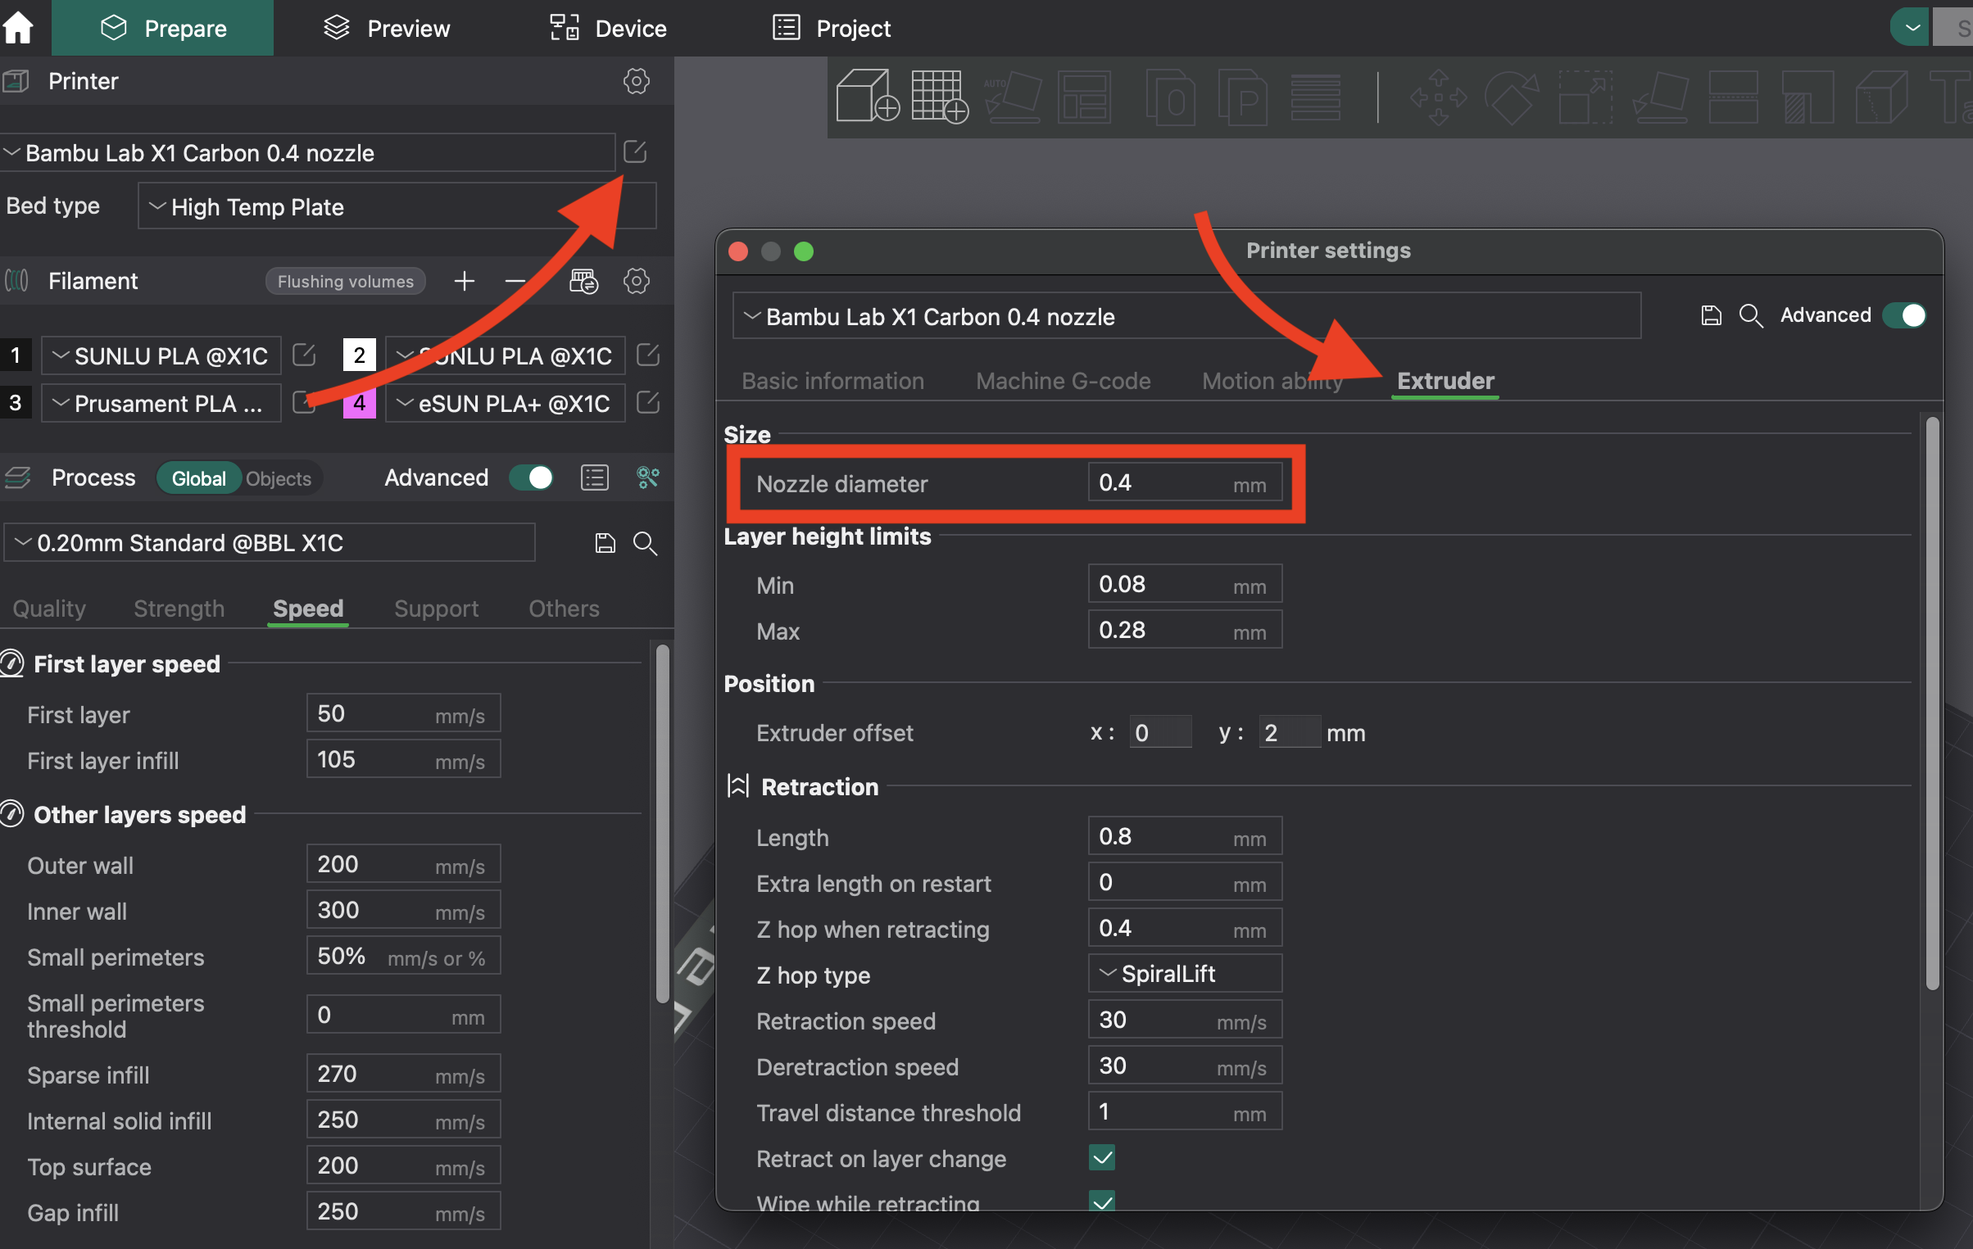Switch to the Machine G-code tab
Image resolution: width=1973 pixels, height=1249 pixels.
click(x=1063, y=381)
